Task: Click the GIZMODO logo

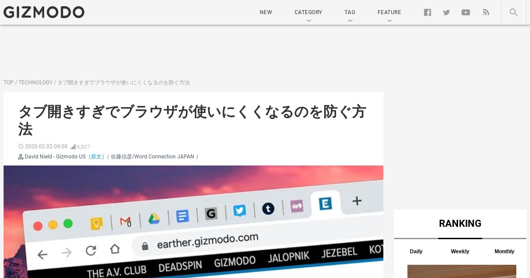Action: tap(44, 12)
